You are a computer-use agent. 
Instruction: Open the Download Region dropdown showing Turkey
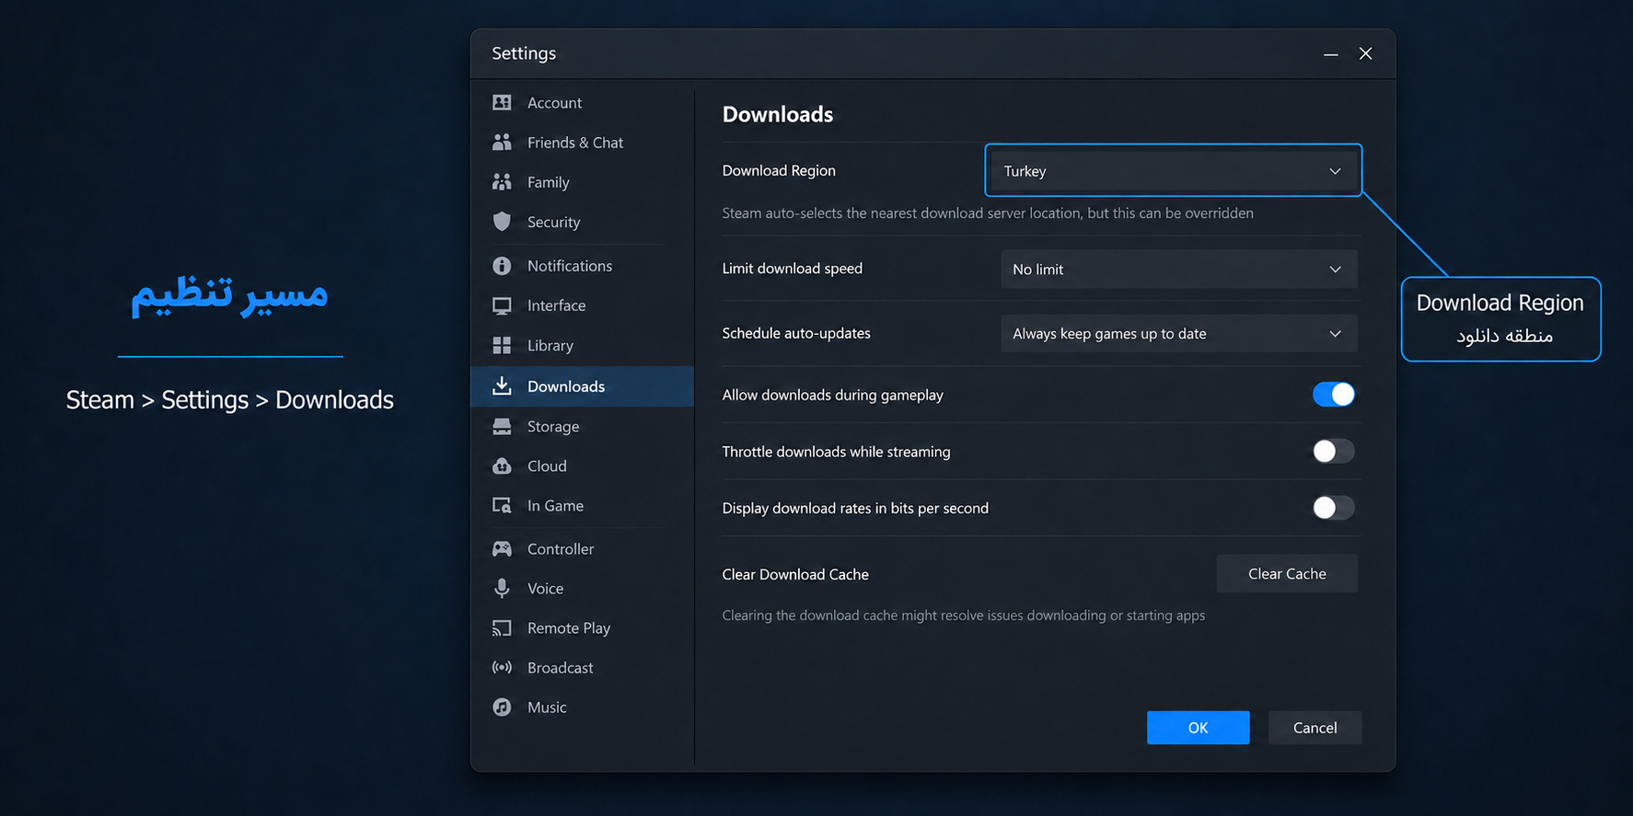pos(1173,170)
